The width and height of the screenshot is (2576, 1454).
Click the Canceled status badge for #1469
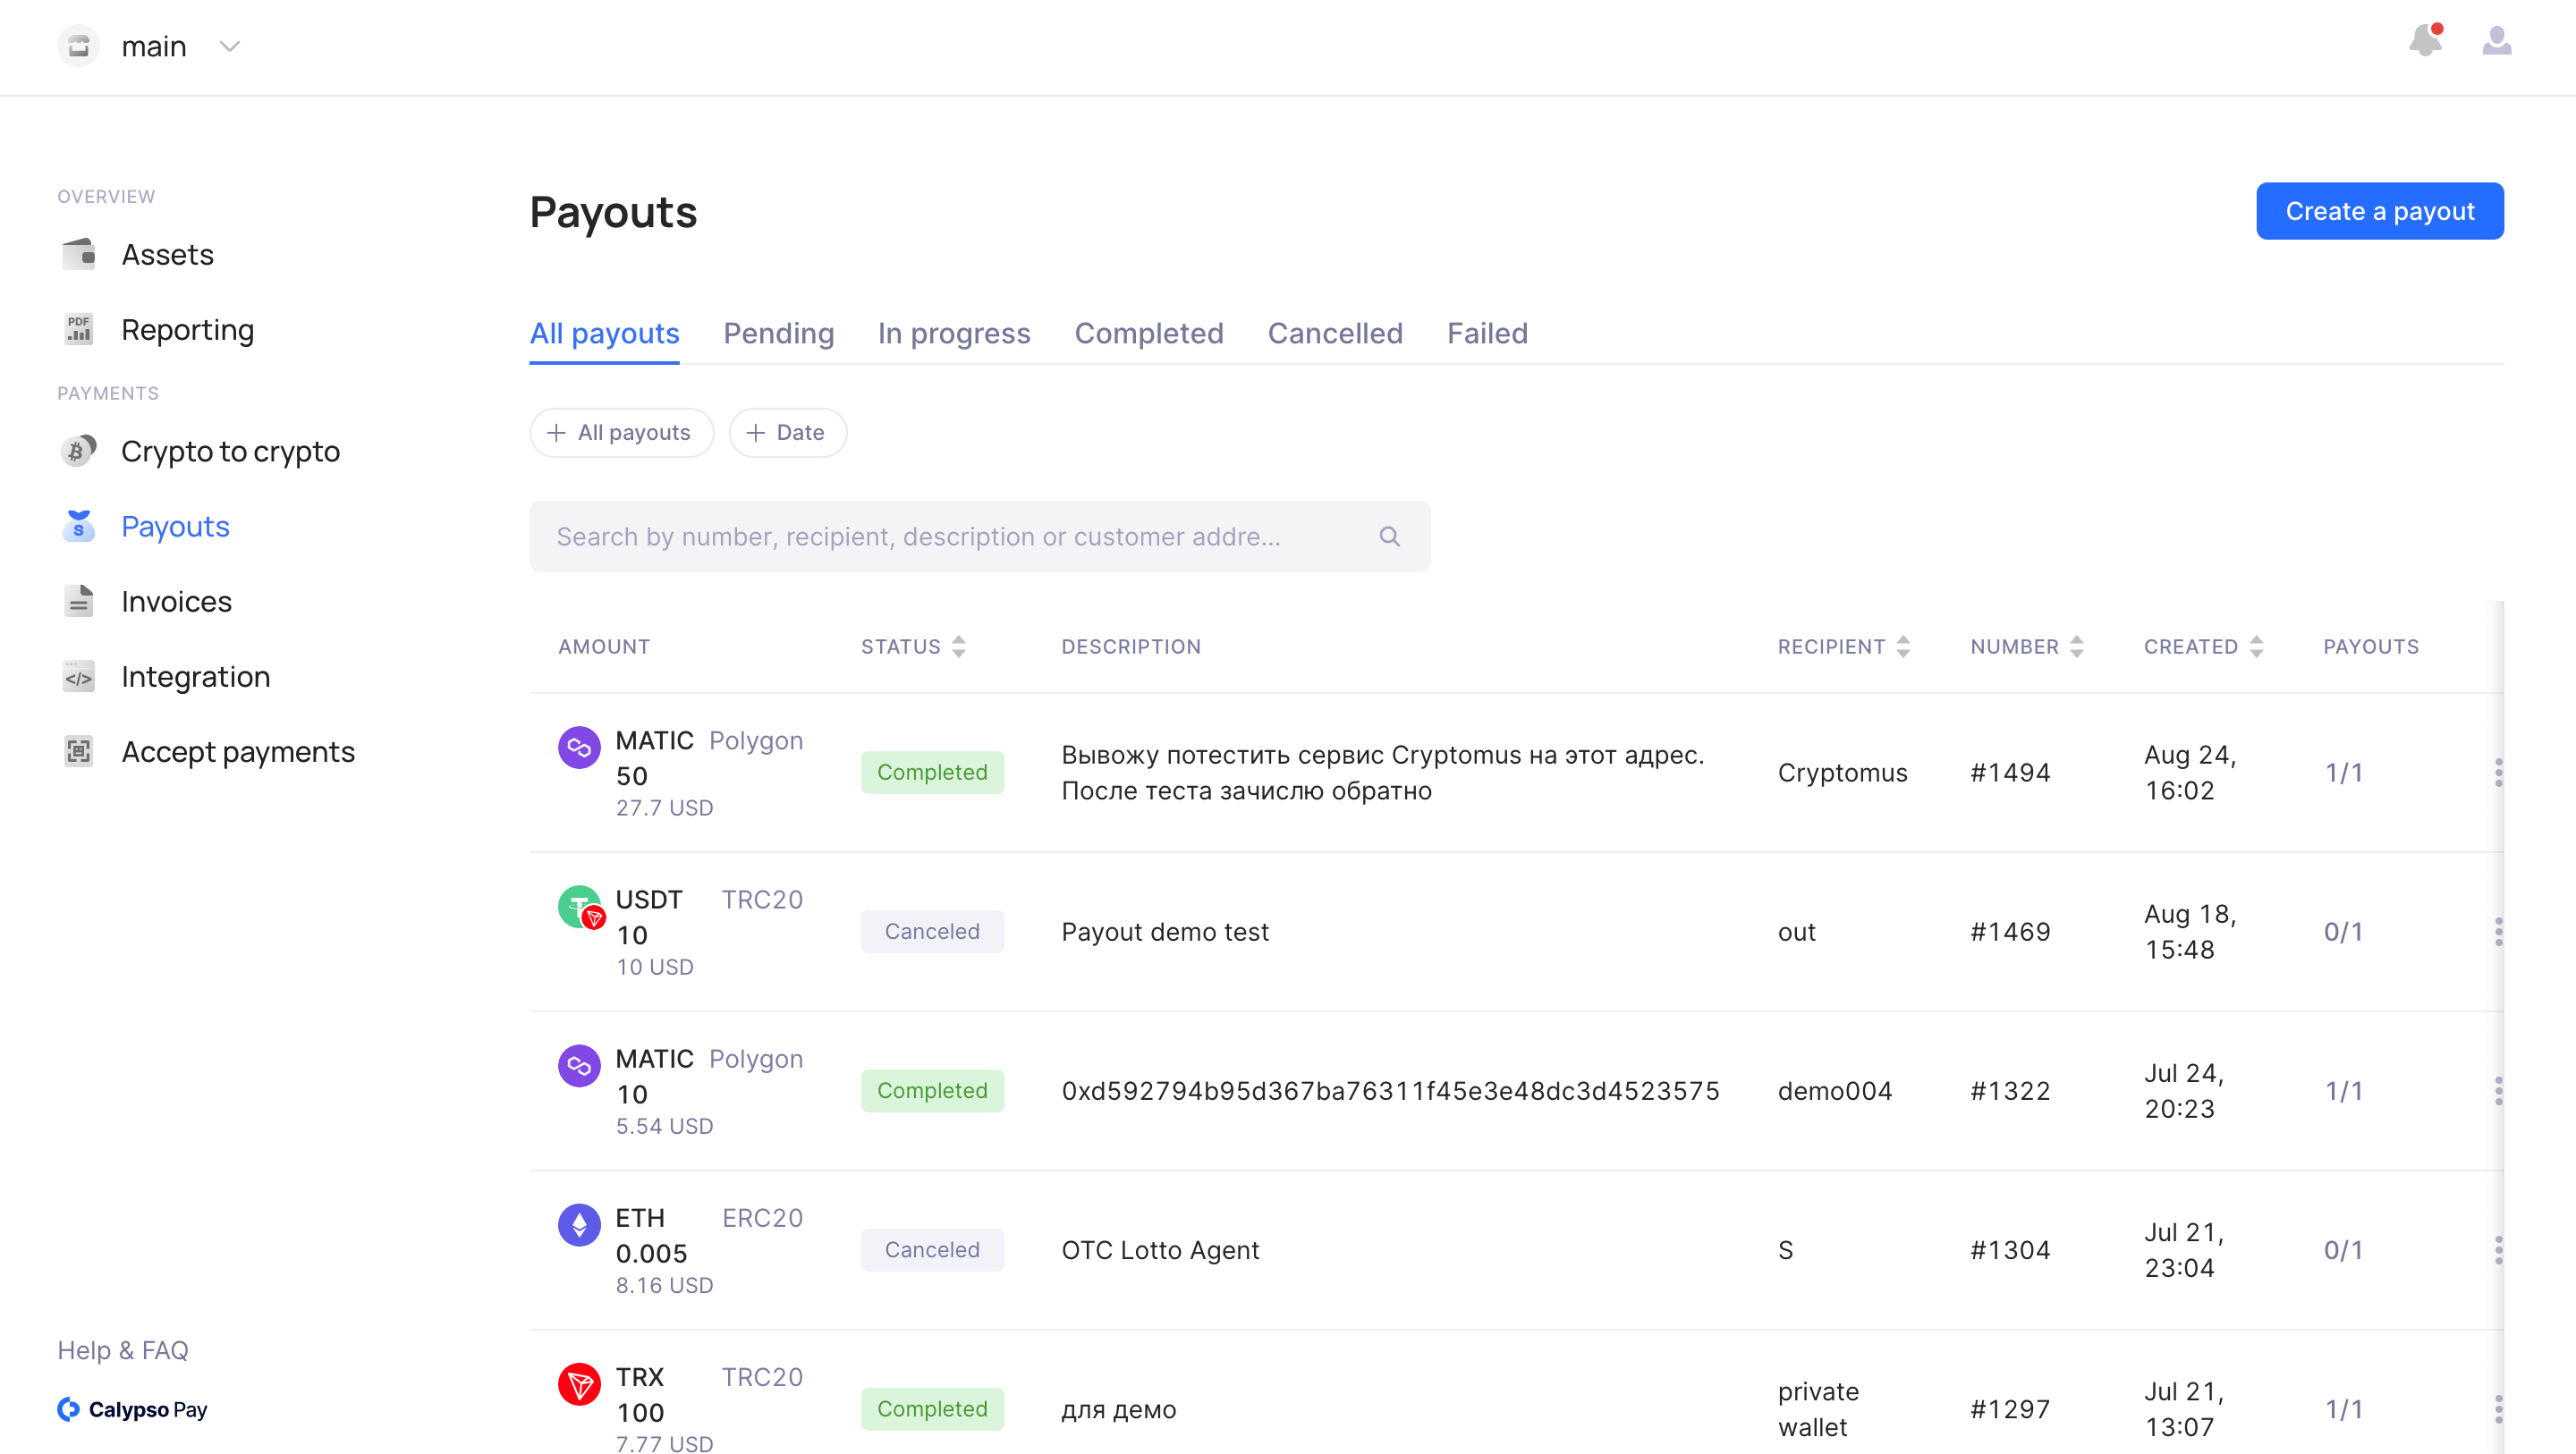pyautogui.click(x=932, y=931)
